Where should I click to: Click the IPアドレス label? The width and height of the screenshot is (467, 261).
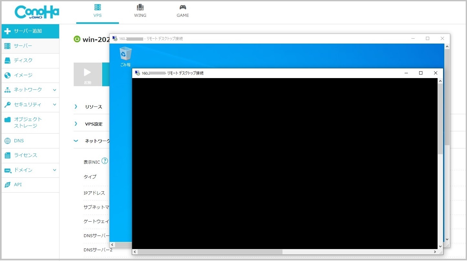[x=94, y=193]
